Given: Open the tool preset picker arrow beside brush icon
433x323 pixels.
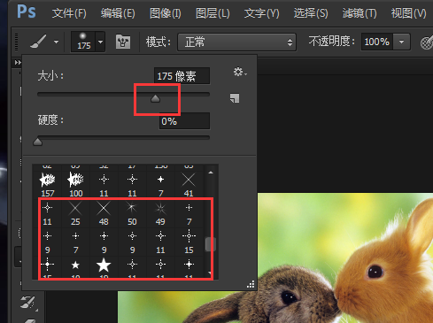Looking at the screenshot, I should coord(56,42).
